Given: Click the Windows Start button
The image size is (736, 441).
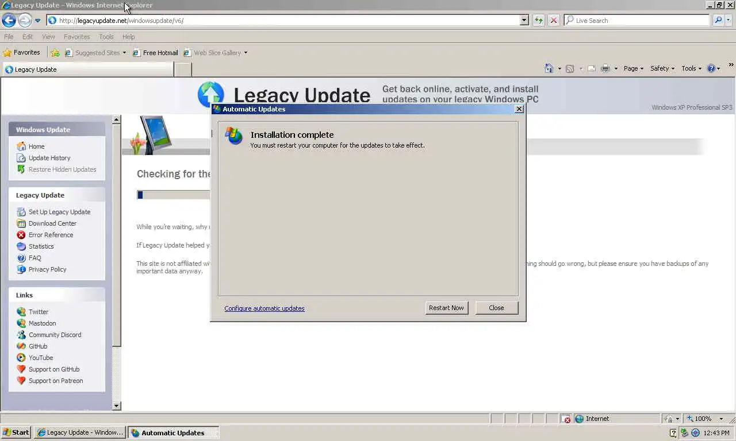Looking at the screenshot, I should point(16,432).
